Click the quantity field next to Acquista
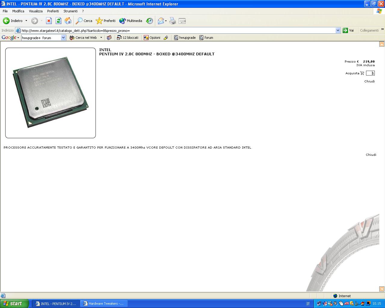385x308 pixels. click(370, 73)
